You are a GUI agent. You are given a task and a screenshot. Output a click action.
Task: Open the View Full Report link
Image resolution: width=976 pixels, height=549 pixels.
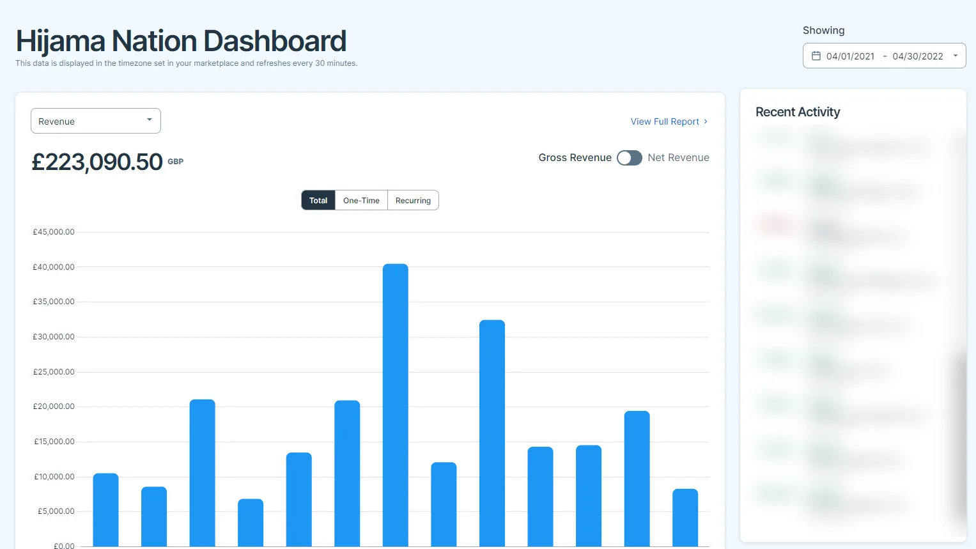tap(669, 121)
